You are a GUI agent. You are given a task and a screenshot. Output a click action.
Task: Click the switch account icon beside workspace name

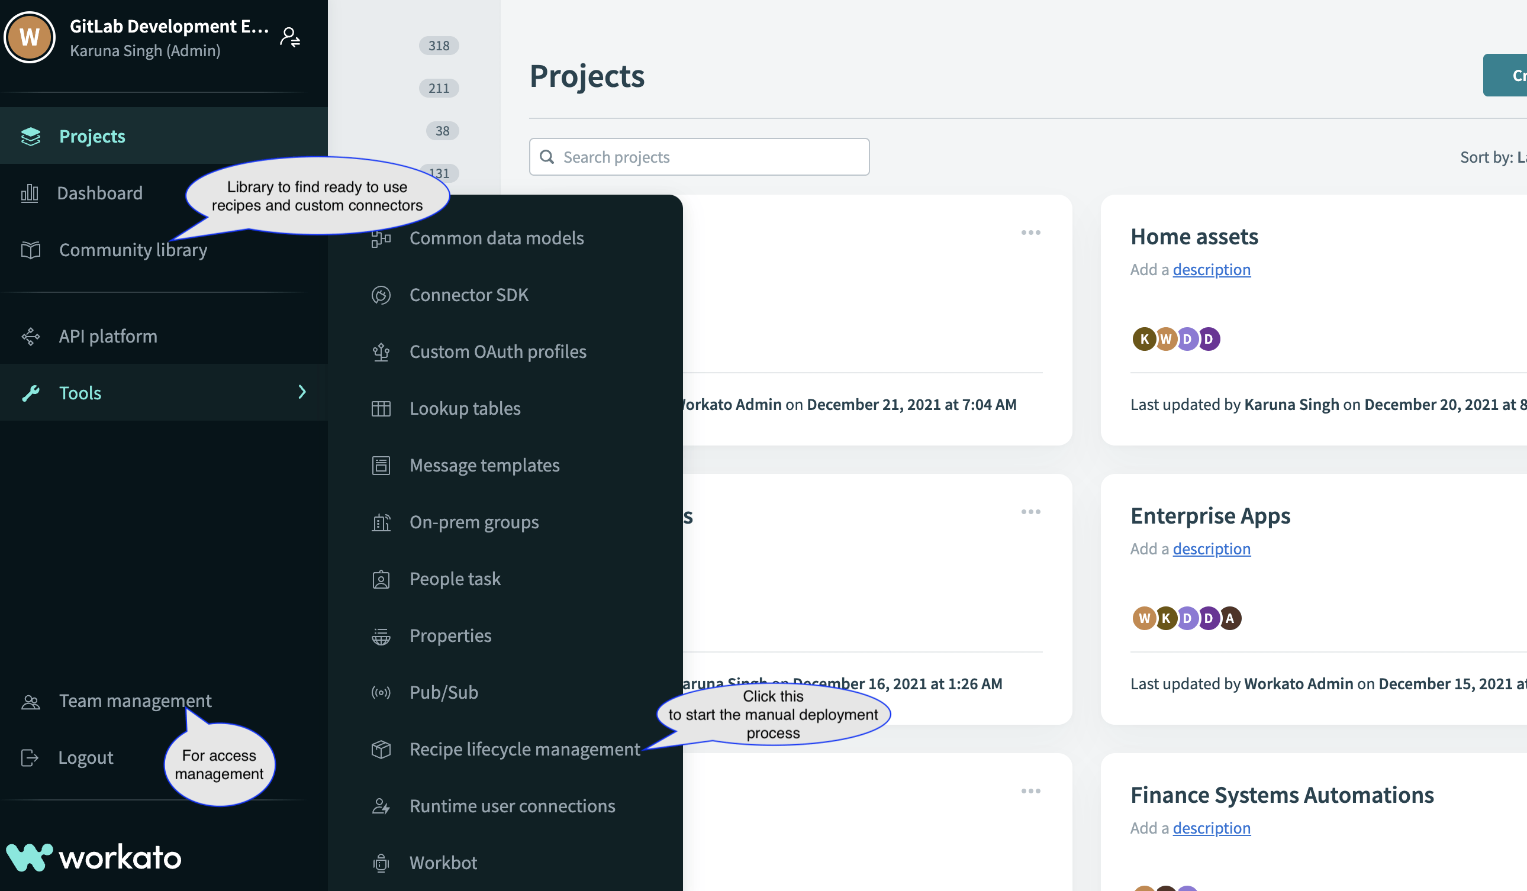[289, 37]
